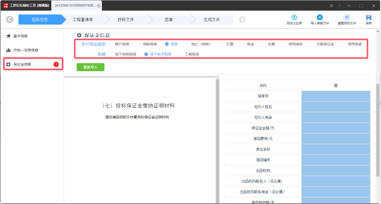
Task: Click the 导入答疑文件 import icon
Action: pos(320,17)
